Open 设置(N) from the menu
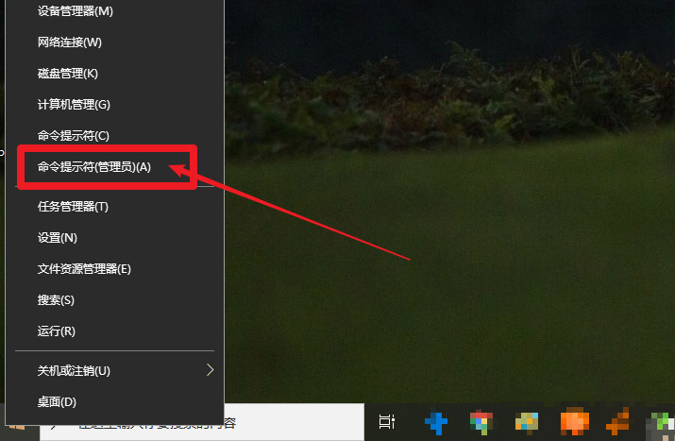Viewport: 675px width, 441px height. pyautogui.click(x=57, y=238)
